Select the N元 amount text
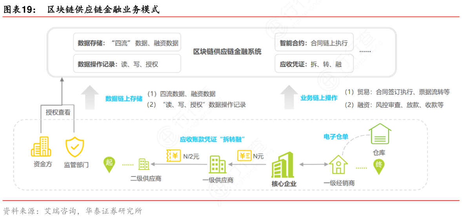This screenshot has height=220, width=462. tap(258, 157)
